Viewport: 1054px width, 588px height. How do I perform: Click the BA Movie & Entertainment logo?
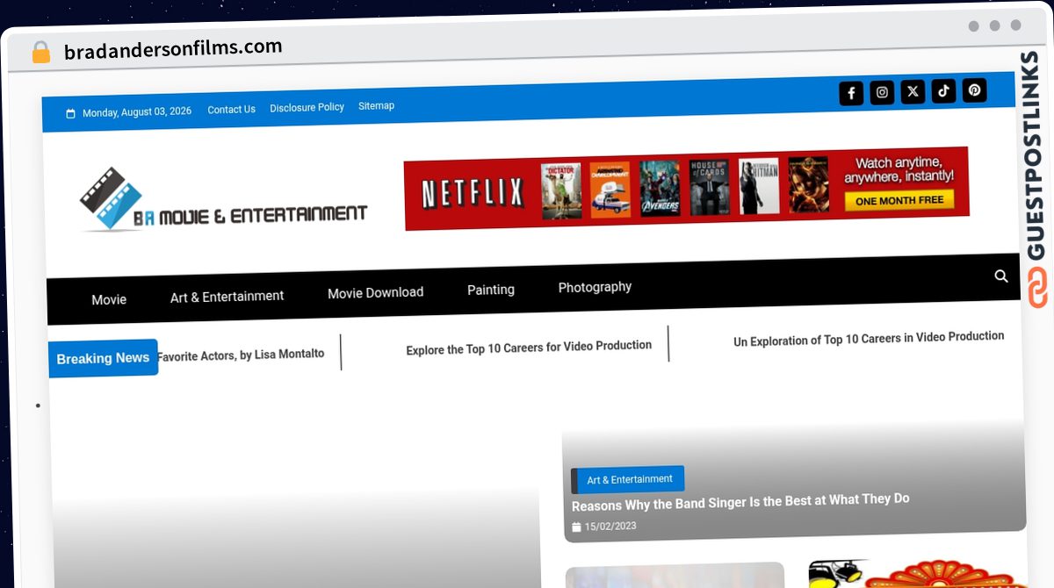[223, 201]
